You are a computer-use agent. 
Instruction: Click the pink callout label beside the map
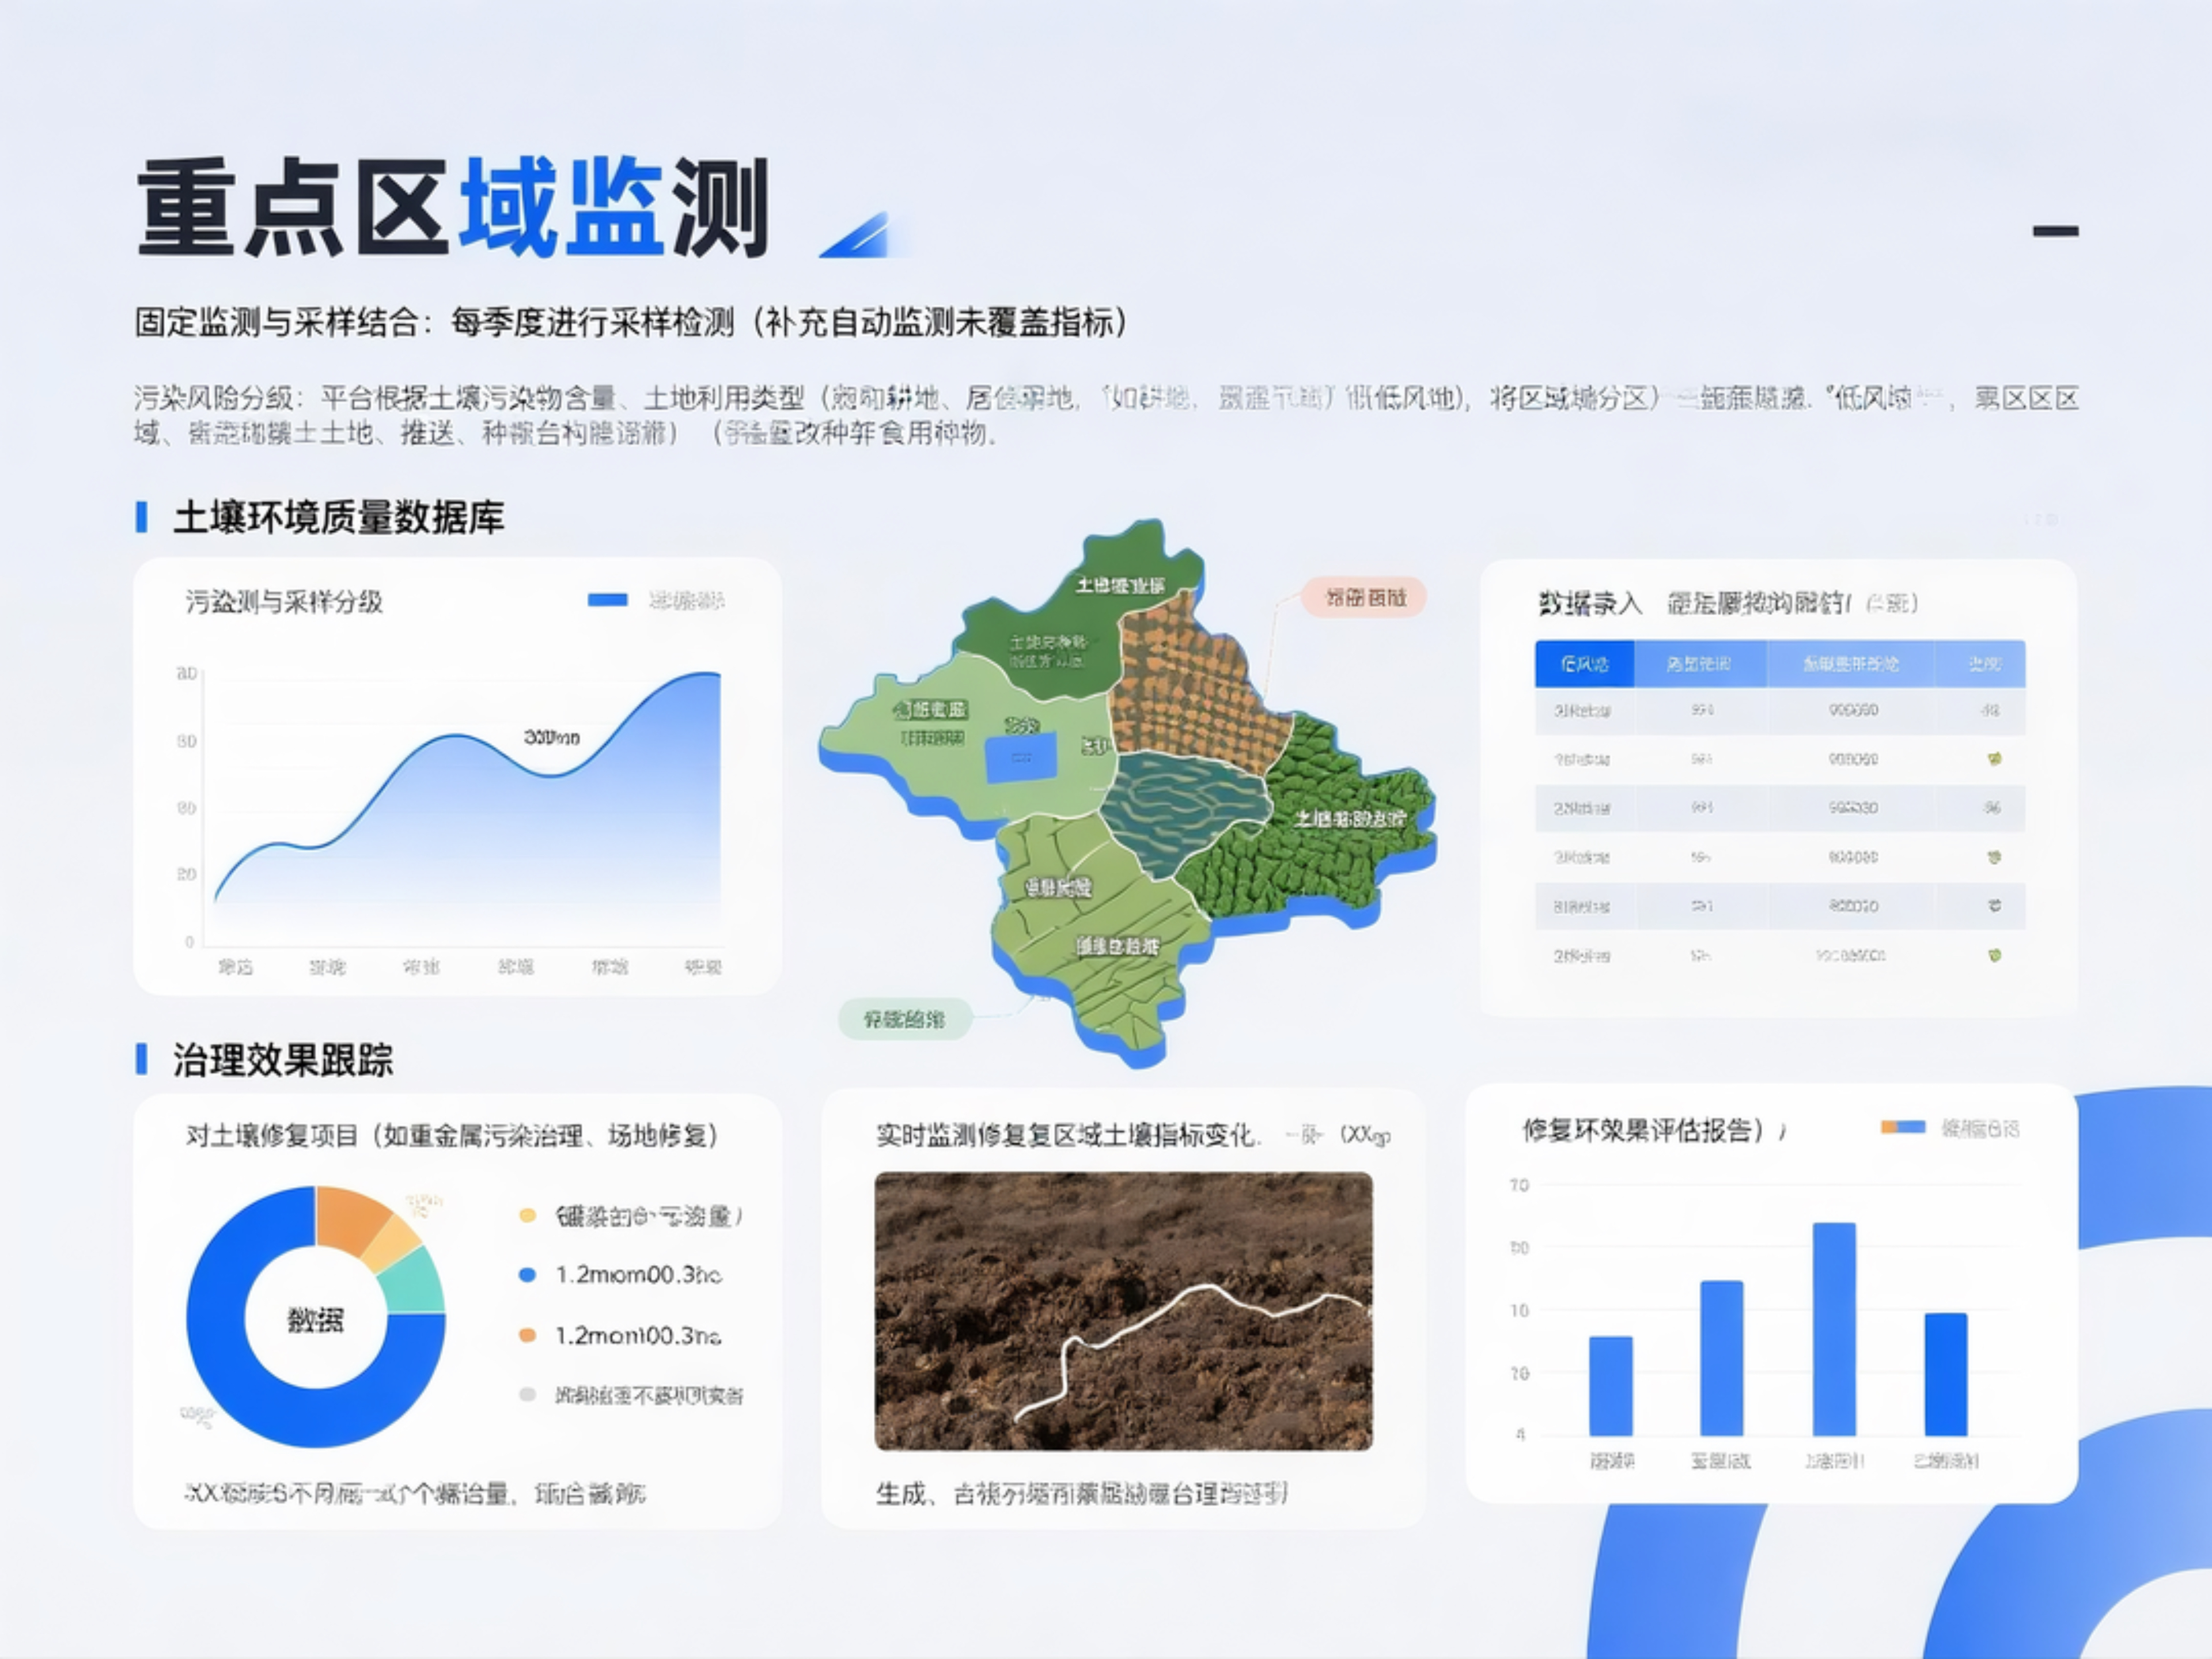coord(1364,598)
